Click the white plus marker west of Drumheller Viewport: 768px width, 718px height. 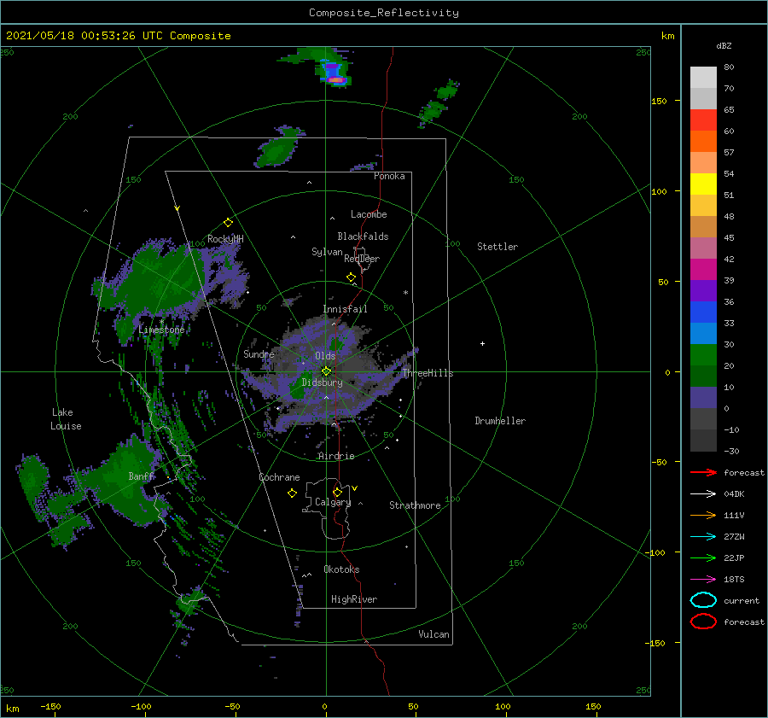click(482, 343)
